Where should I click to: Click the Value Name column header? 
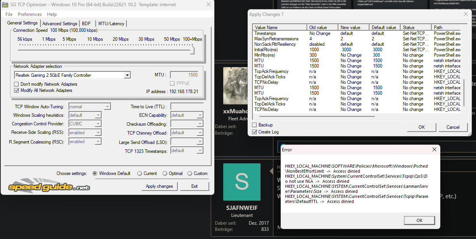[x=280, y=28]
